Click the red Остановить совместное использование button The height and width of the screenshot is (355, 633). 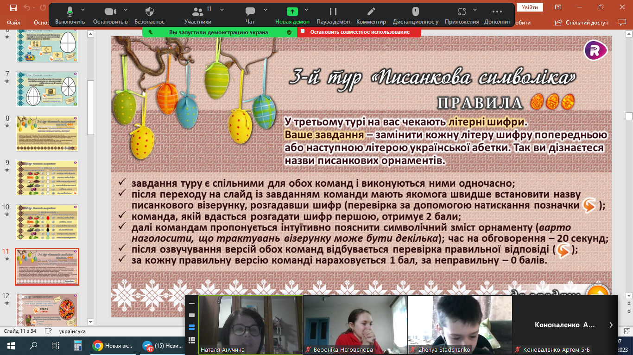tap(360, 32)
